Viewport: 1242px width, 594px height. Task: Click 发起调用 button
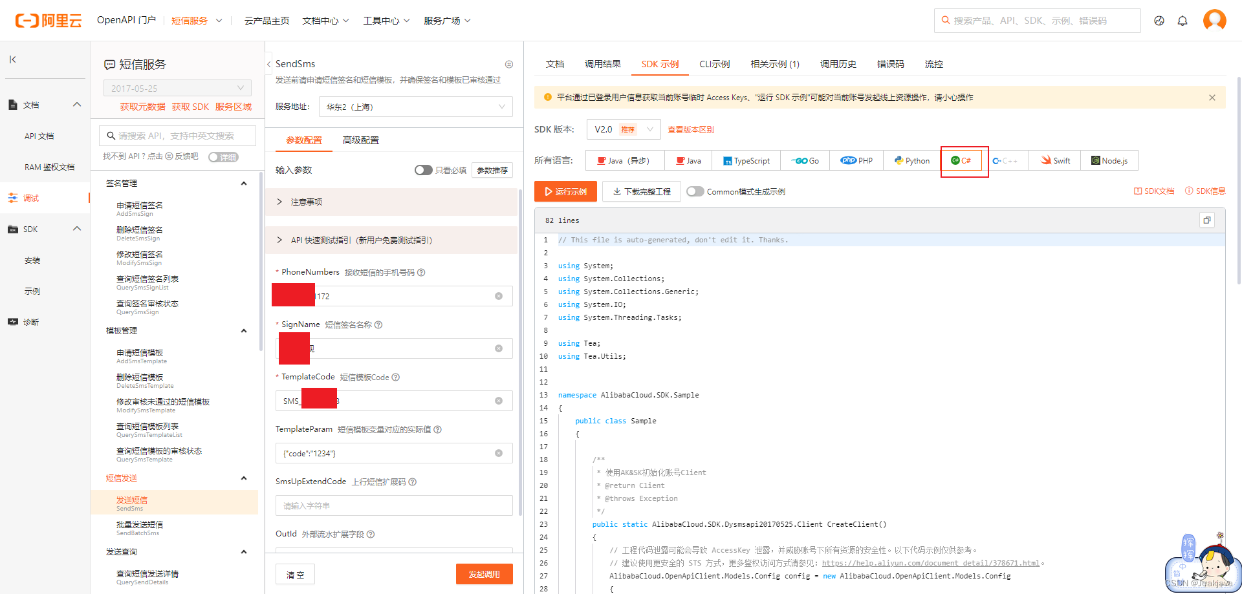pyautogui.click(x=484, y=574)
